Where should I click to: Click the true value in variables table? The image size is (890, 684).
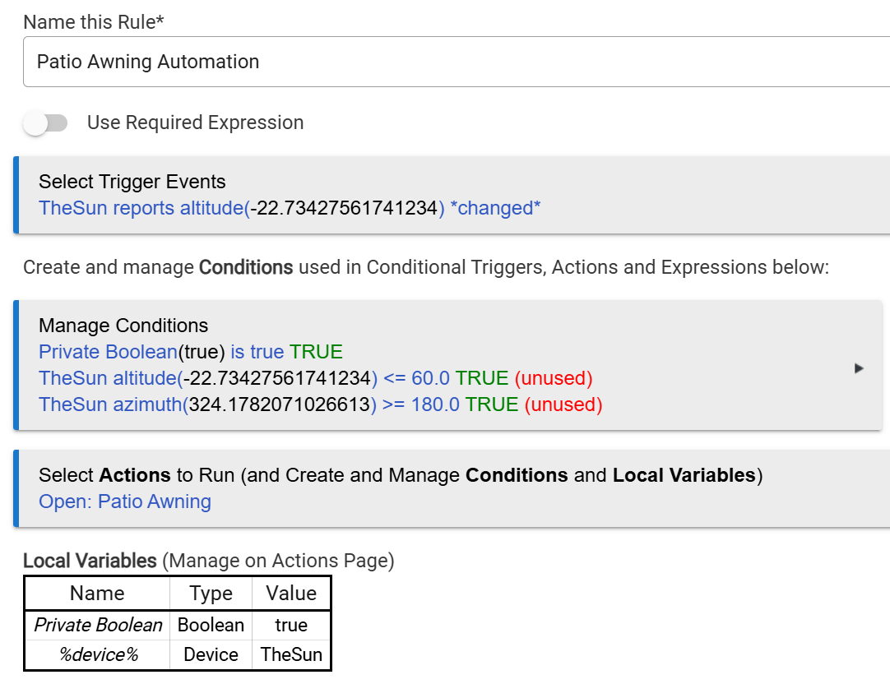pos(291,625)
